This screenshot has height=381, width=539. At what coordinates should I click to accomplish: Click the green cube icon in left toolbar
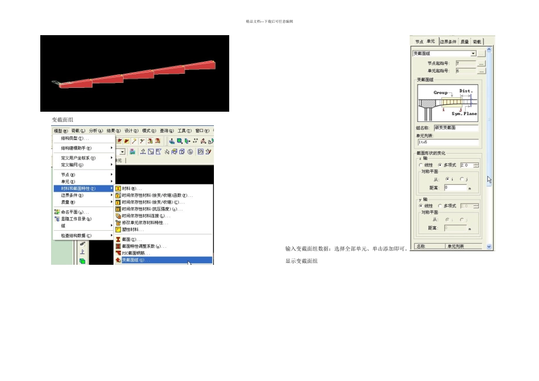[x=82, y=261]
